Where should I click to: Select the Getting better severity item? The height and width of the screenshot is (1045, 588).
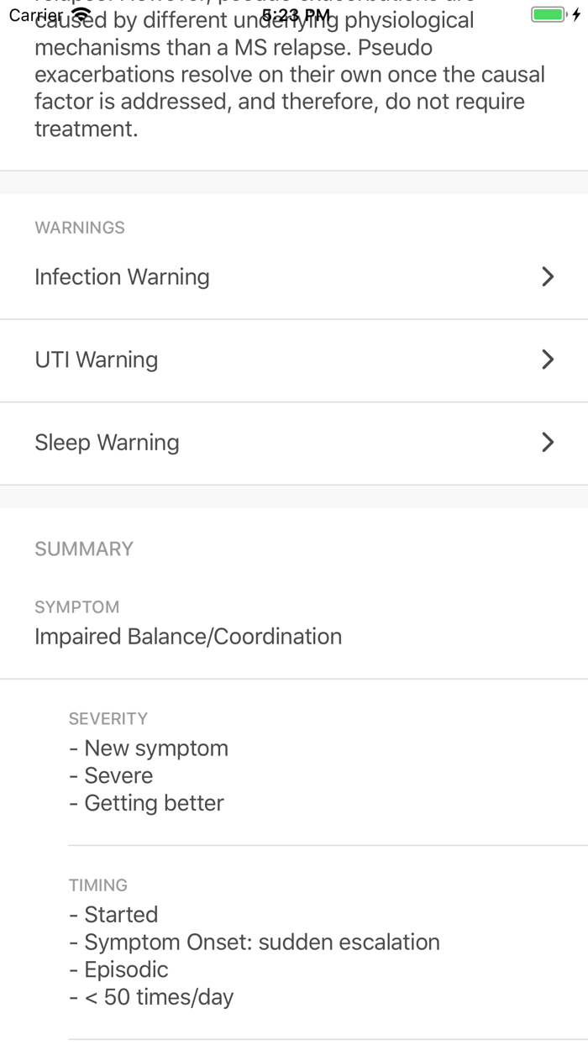coord(153,802)
